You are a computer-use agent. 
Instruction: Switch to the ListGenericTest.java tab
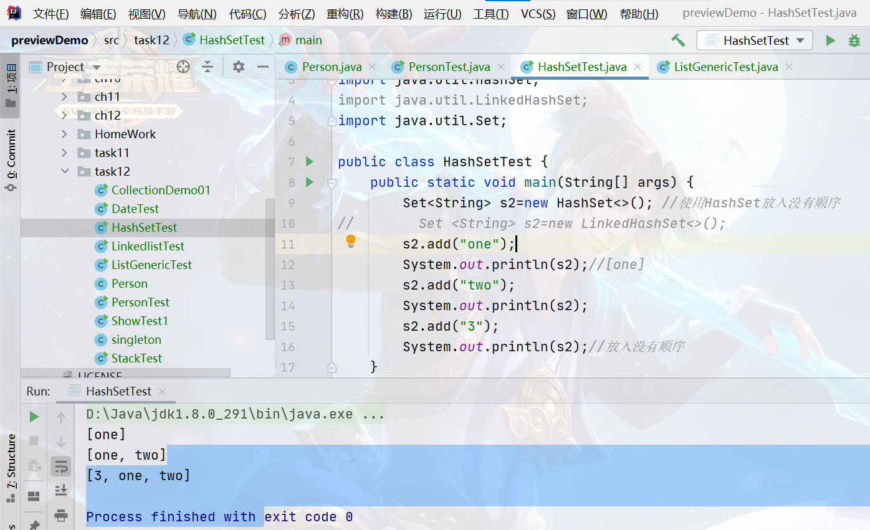[726, 67]
